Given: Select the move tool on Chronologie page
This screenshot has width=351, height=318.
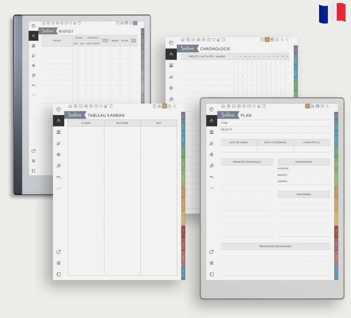Looking at the screenshot, I should [171, 88].
